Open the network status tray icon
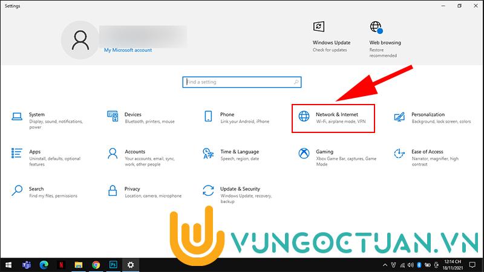The image size is (484, 272). (x=402, y=265)
